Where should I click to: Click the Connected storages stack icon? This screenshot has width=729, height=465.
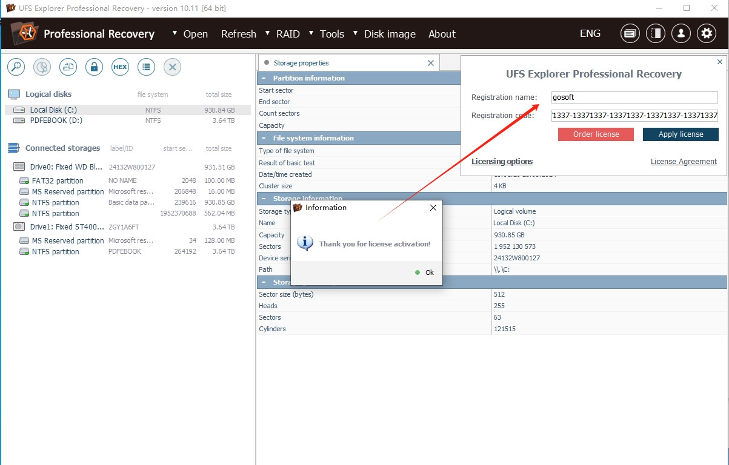click(x=14, y=148)
